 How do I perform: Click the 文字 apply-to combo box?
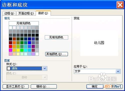pos(97,71)
